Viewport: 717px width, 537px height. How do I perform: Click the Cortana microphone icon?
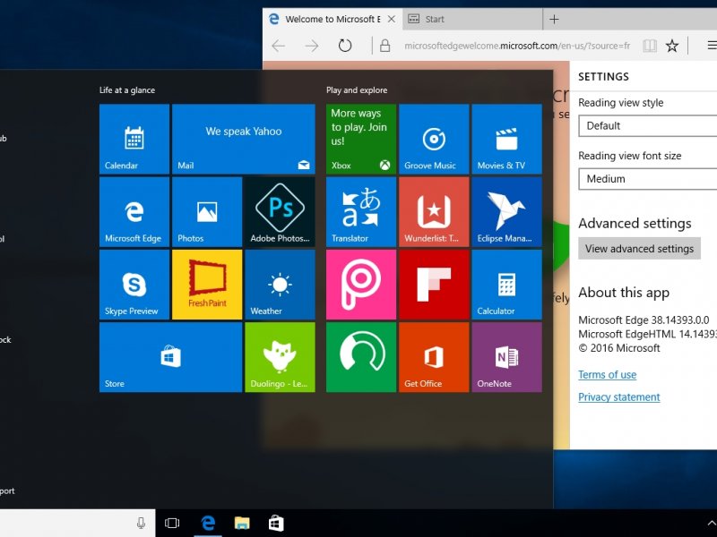tap(142, 524)
